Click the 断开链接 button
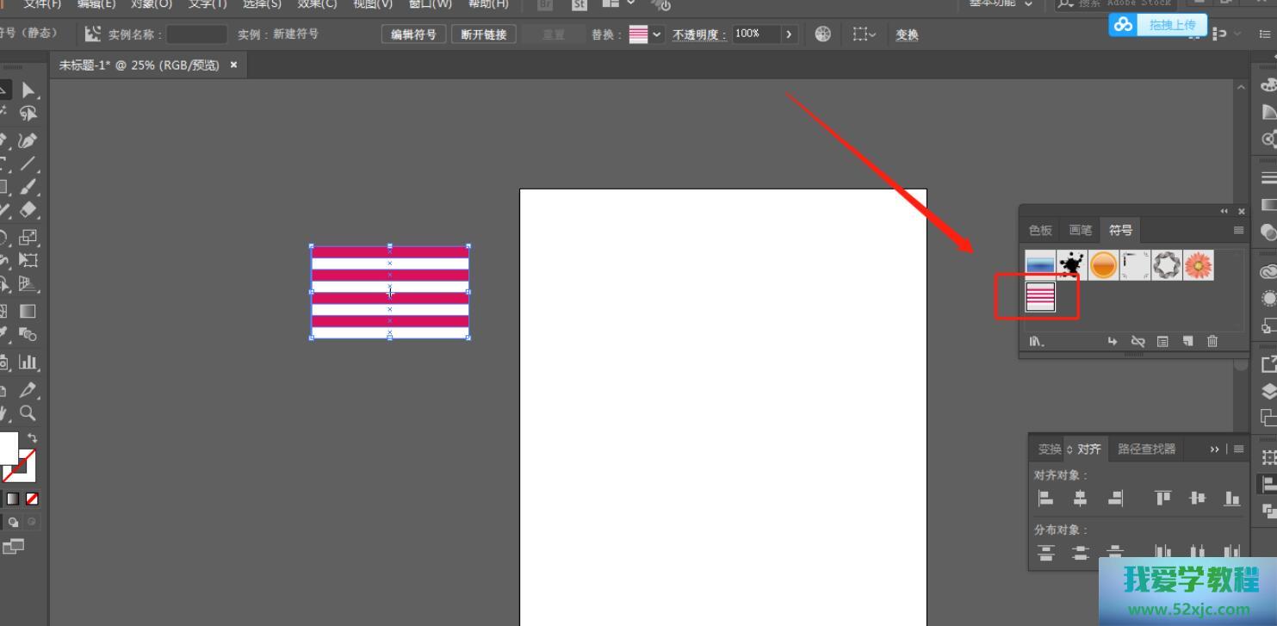Viewport: 1277px width, 626px height. coord(483,34)
